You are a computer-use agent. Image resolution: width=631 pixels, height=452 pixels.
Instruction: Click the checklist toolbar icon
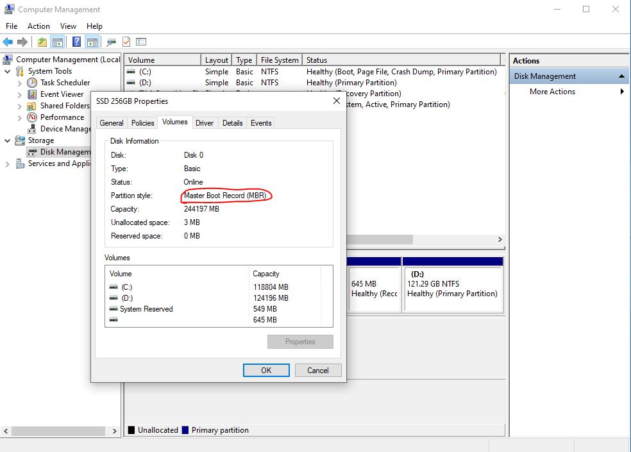pos(141,42)
